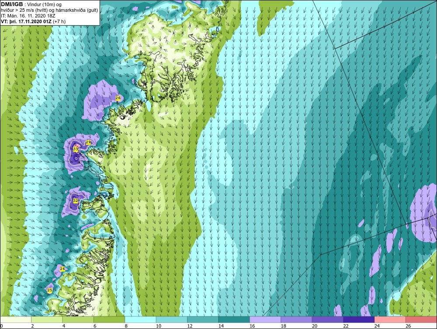Click the 'Vindur (10m) og' header text
Screen dimensions: 437x329
coord(45,5)
